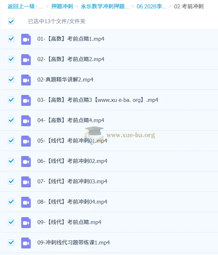Click video icon for 09-冲刺线代习题带练课1.mp4
Viewport: 218px width, 255px height.
26,243
